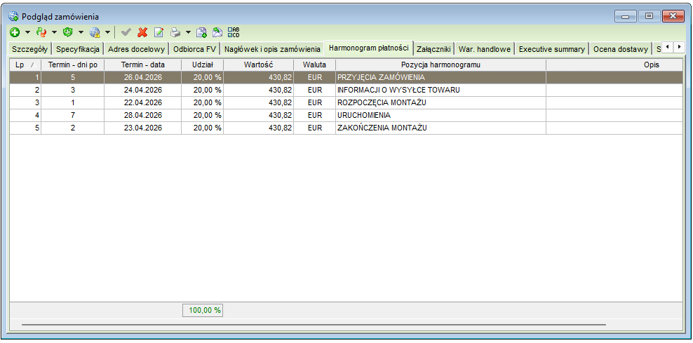Select row ROZPOCZĘCIA MONTAŻU
This screenshot has width=693, height=343.
coord(346,103)
